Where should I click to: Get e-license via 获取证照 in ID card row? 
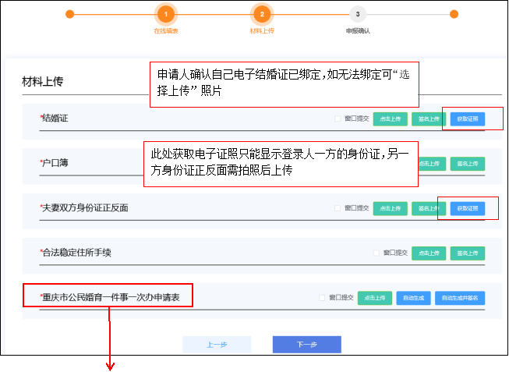(x=468, y=208)
